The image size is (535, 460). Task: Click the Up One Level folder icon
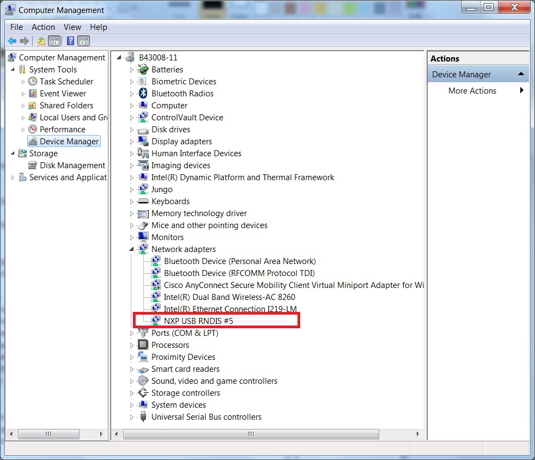[x=41, y=41]
